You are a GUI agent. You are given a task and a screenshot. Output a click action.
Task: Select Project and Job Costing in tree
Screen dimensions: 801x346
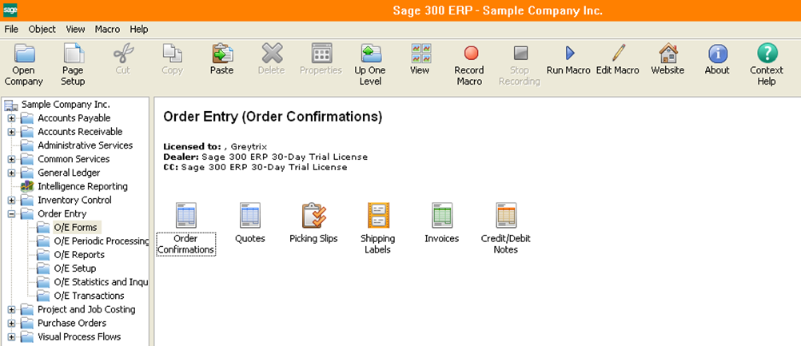(x=86, y=309)
